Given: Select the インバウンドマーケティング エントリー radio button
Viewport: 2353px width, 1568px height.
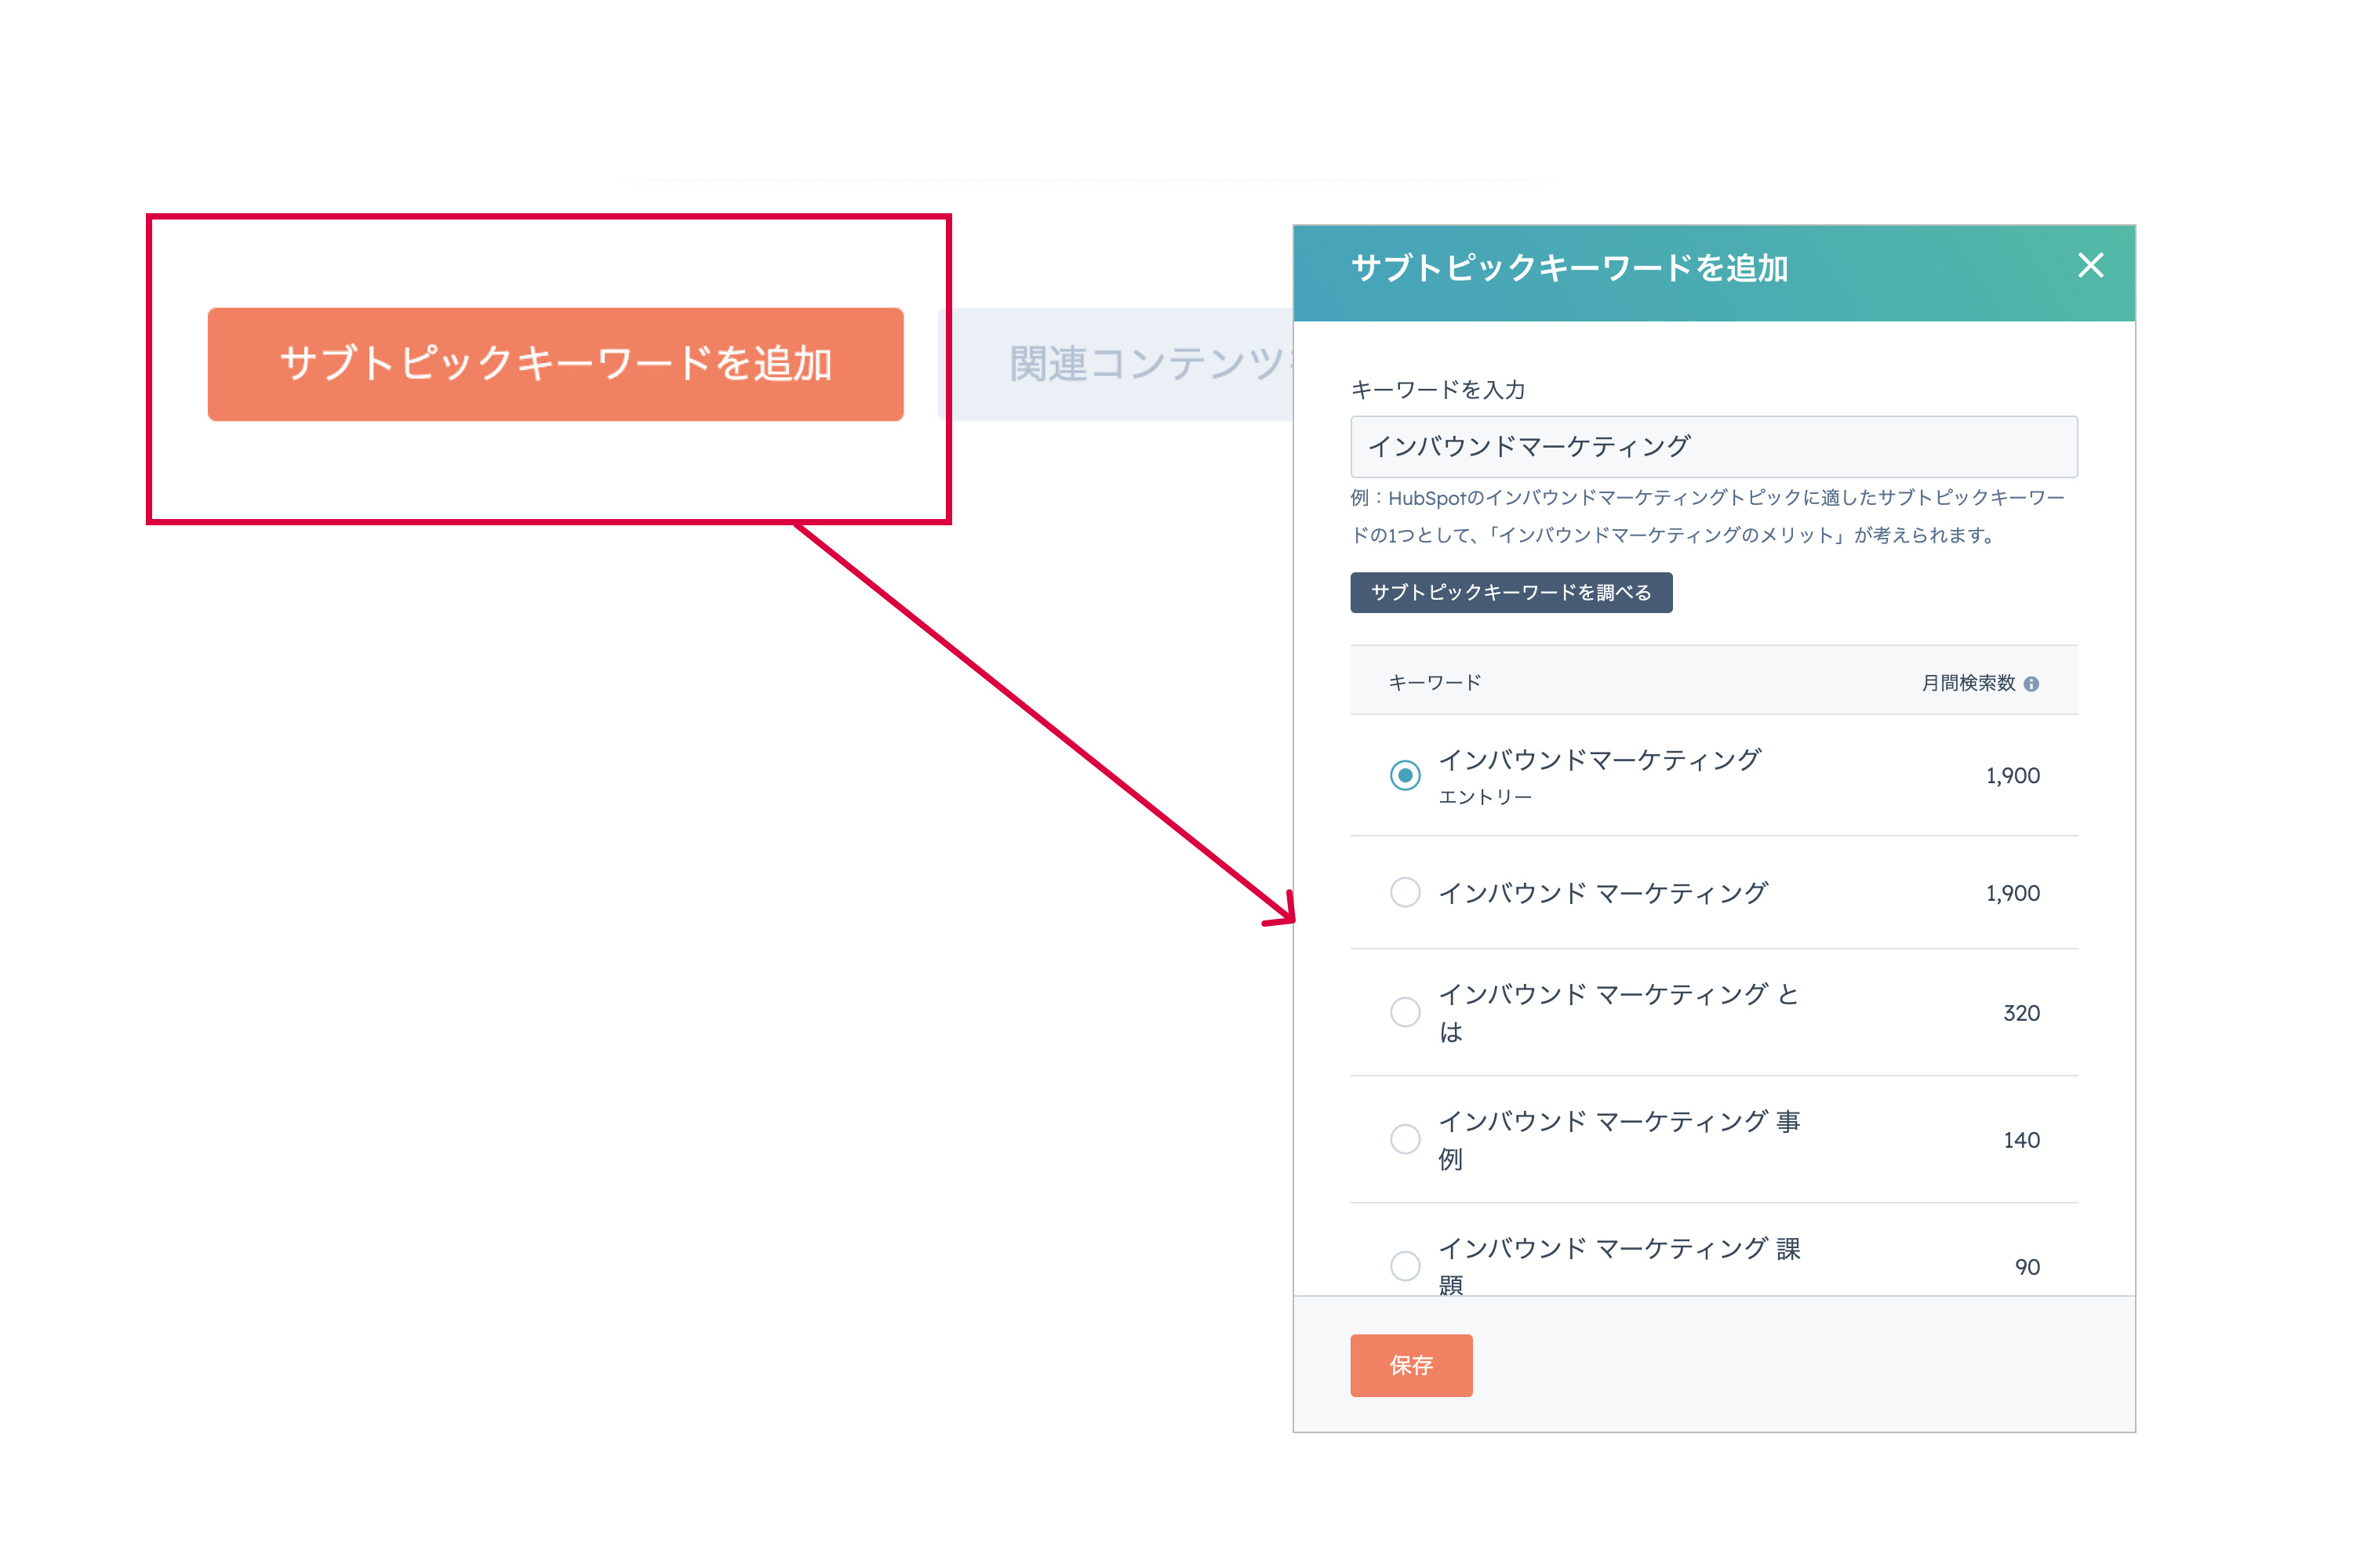Looking at the screenshot, I should (x=1405, y=775).
